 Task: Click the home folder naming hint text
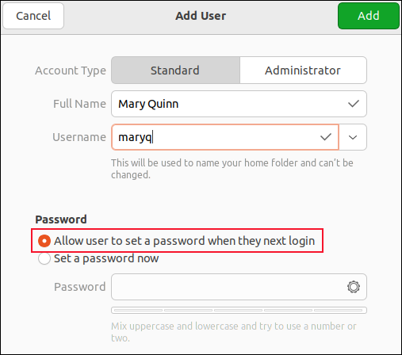coord(232,169)
